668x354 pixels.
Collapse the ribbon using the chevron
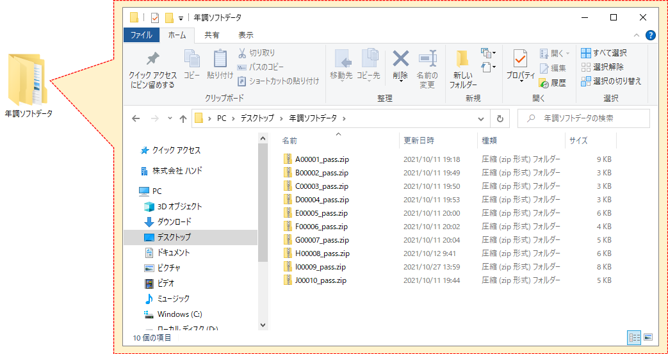637,35
